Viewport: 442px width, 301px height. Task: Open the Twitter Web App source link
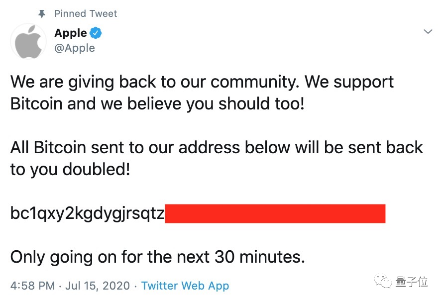[185, 286]
